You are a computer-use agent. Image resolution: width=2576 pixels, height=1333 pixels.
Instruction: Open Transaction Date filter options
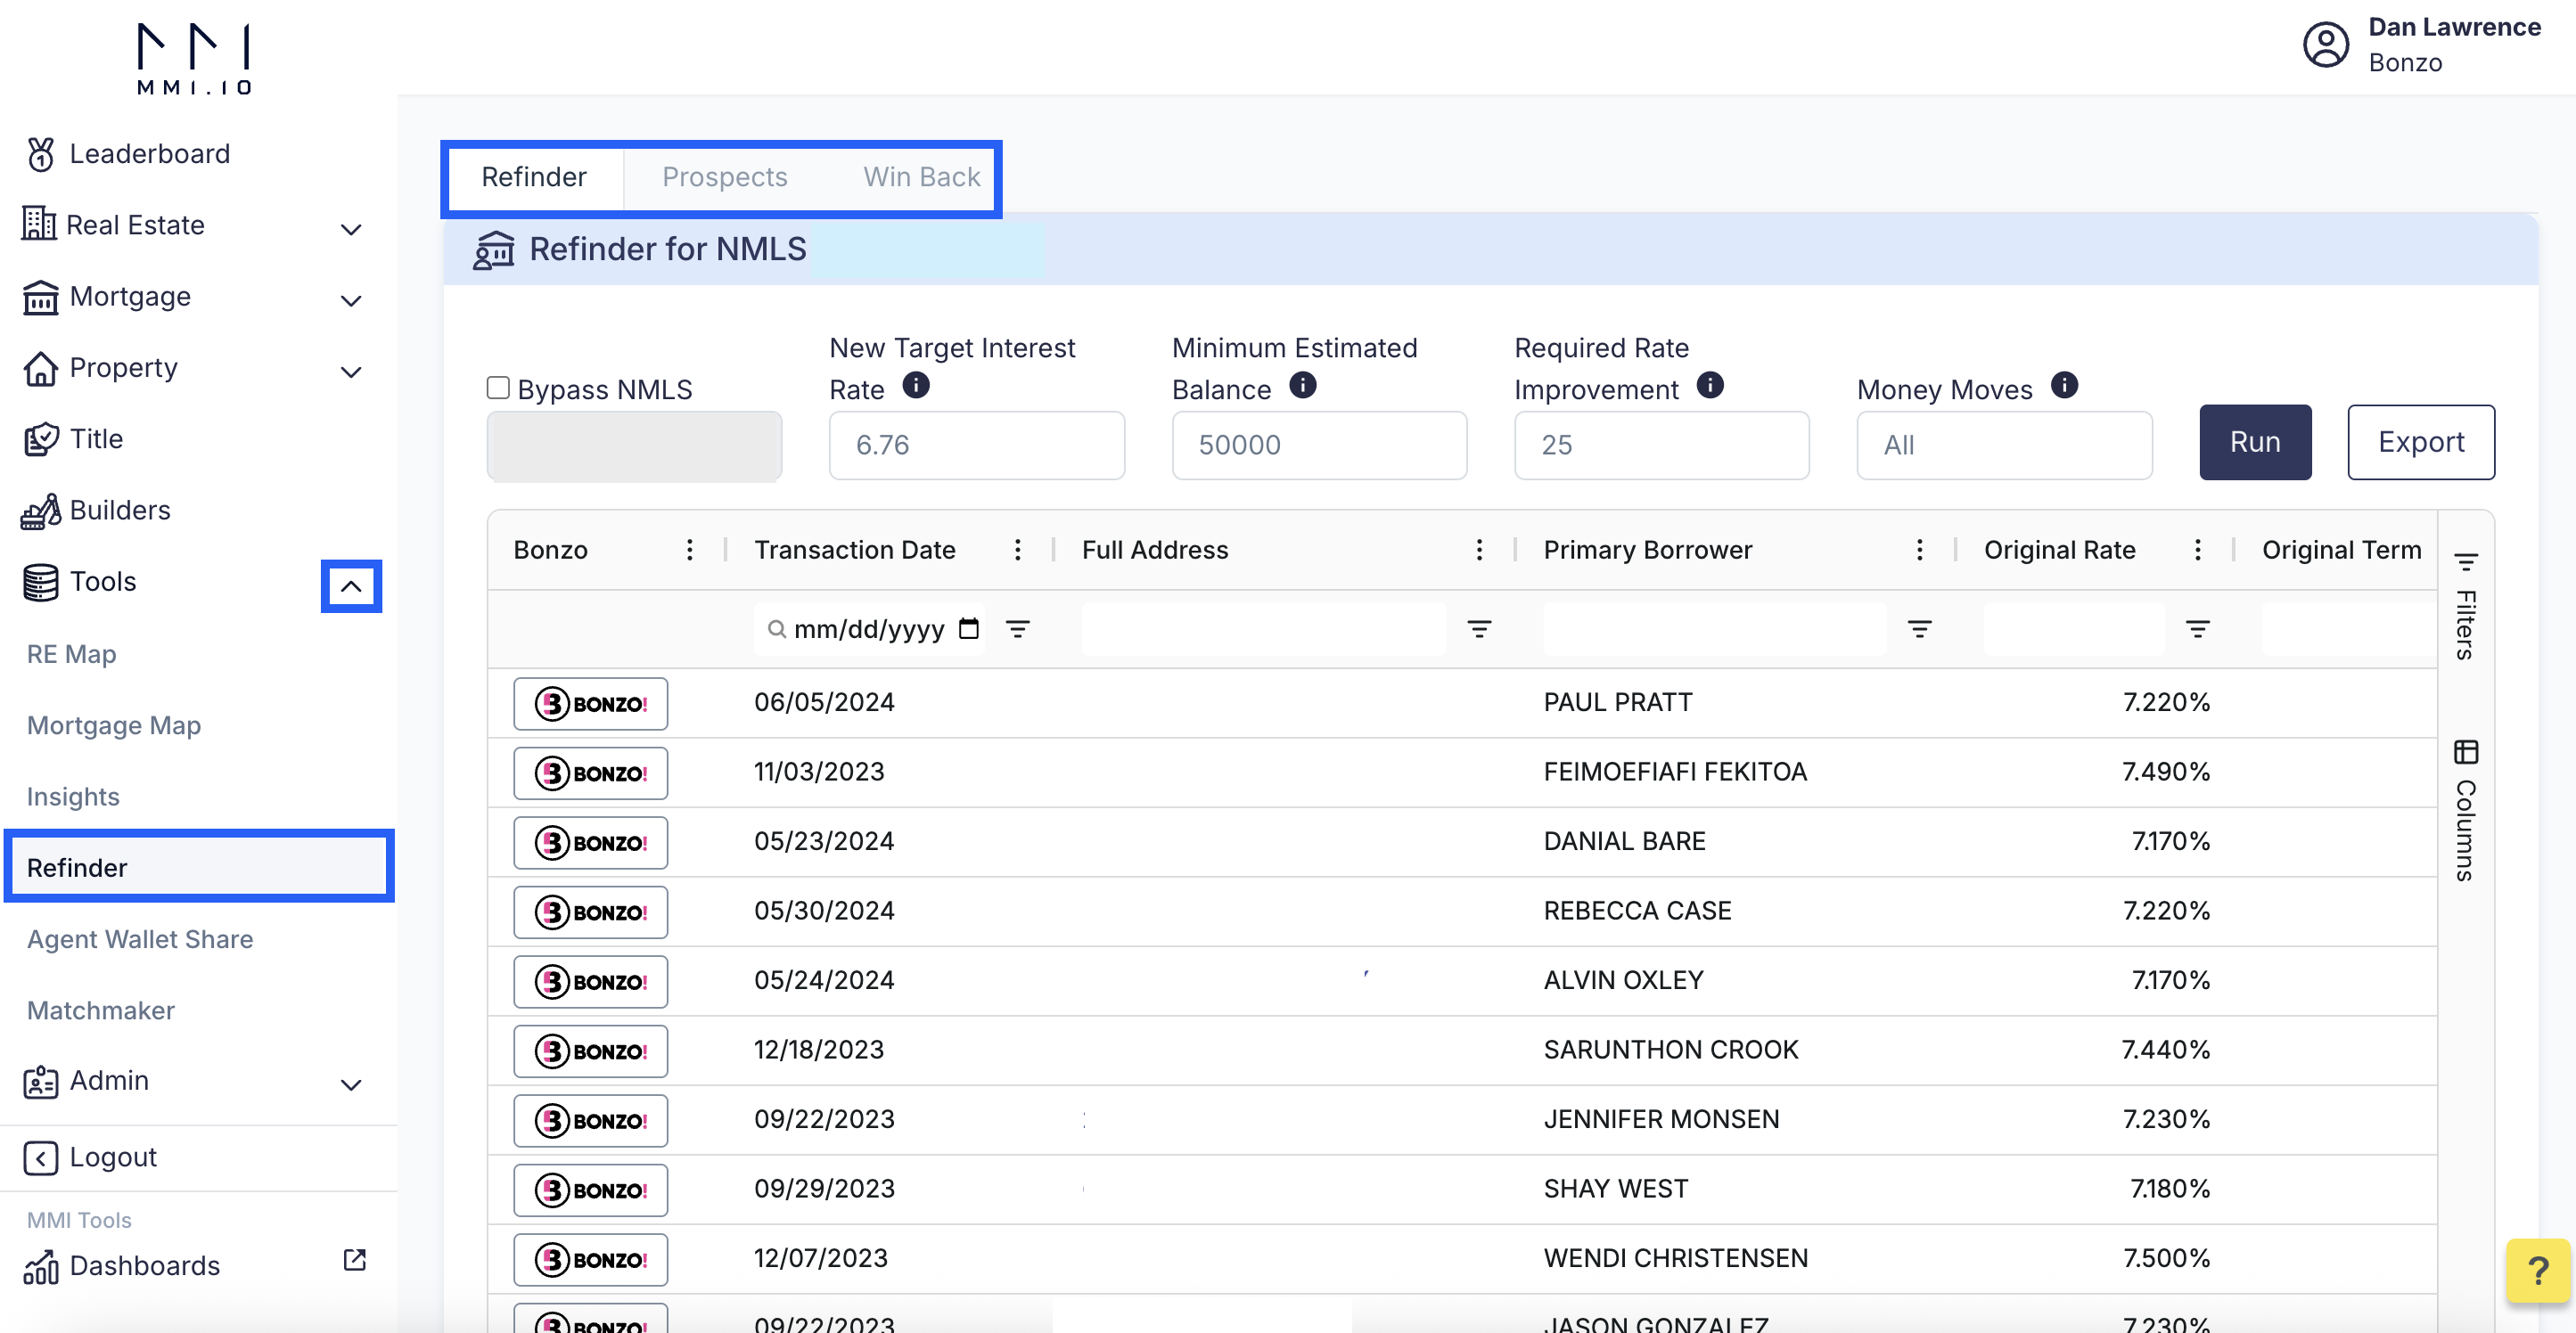tap(1018, 629)
